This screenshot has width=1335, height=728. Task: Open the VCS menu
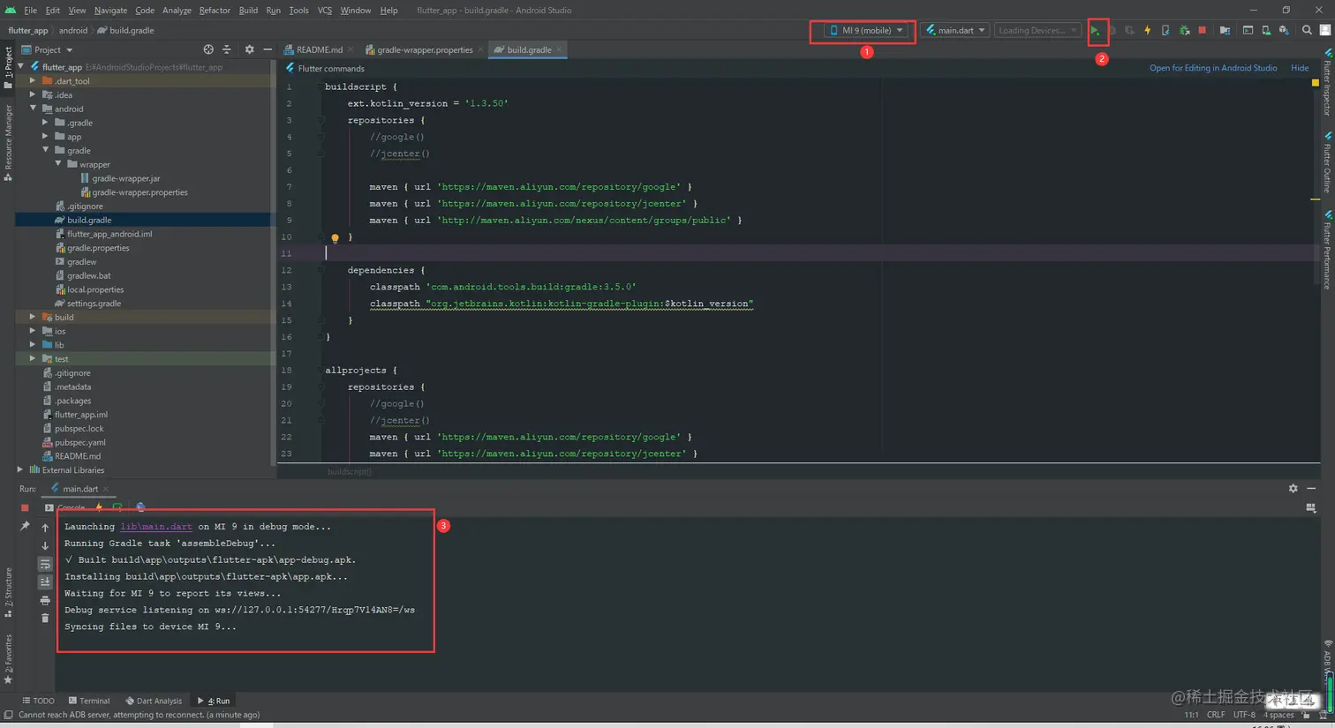325,11
